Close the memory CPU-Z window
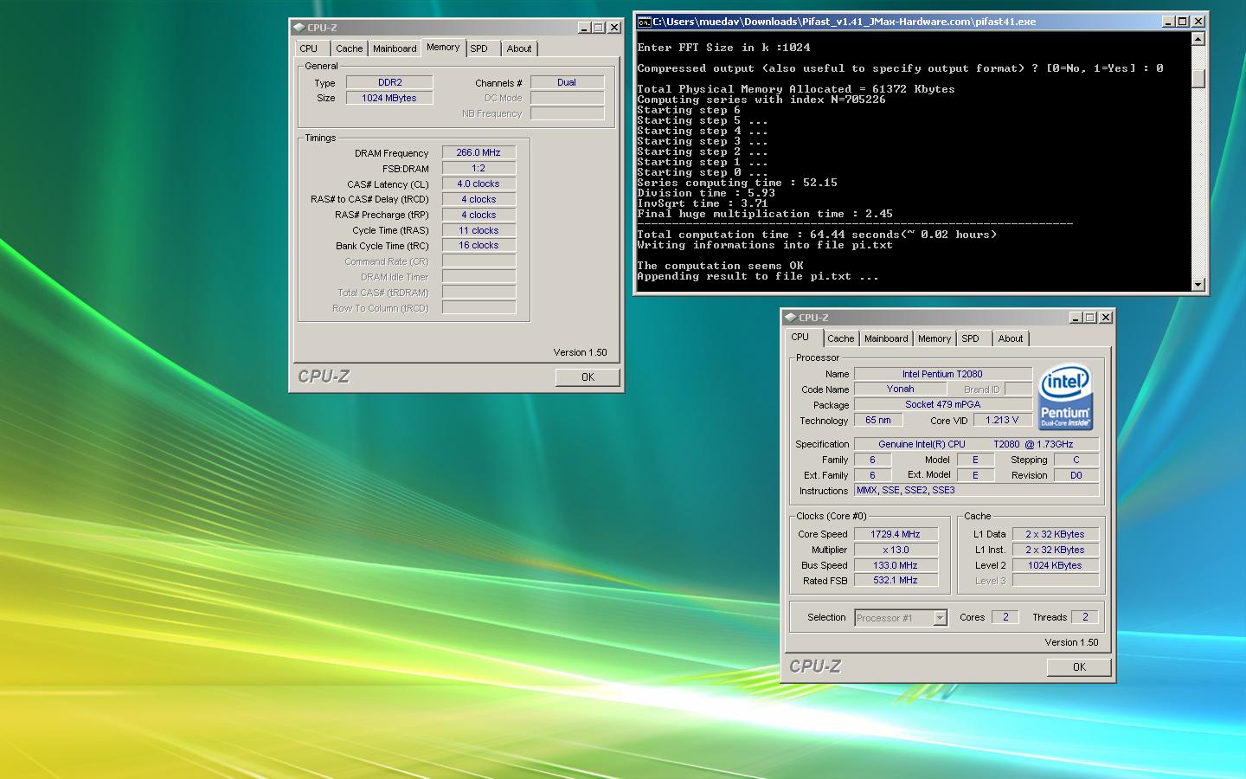Viewport: 1246px width, 779px height. click(x=614, y=28)
